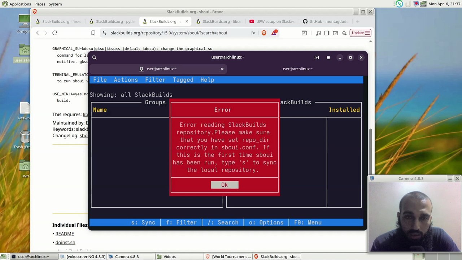Open site information icon in address bar

104,33
